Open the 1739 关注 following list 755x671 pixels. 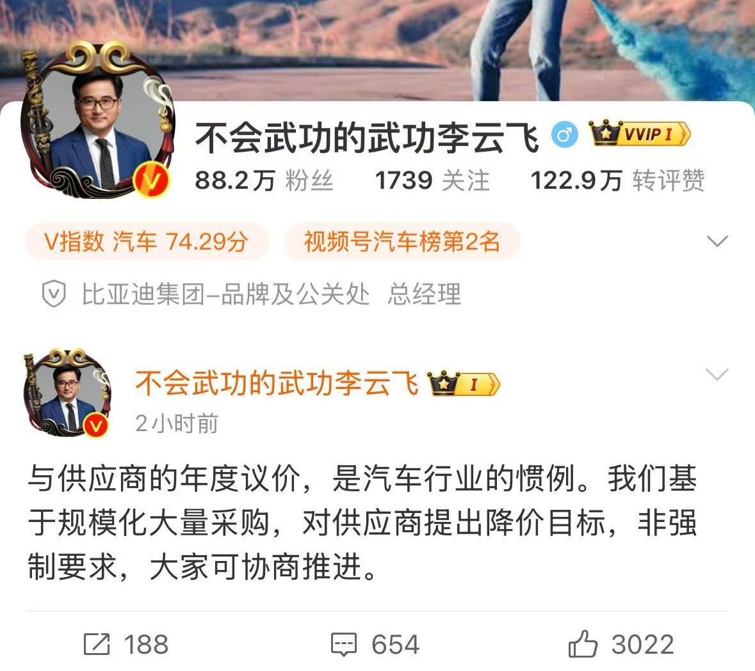tap(432, 181)
